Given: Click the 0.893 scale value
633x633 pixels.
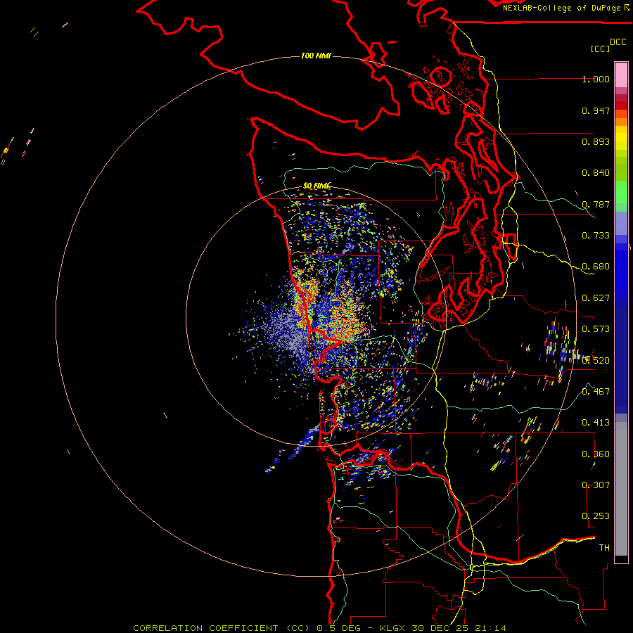Looking at the screenshot, I should pyautogui.click(x=596, y=141).
